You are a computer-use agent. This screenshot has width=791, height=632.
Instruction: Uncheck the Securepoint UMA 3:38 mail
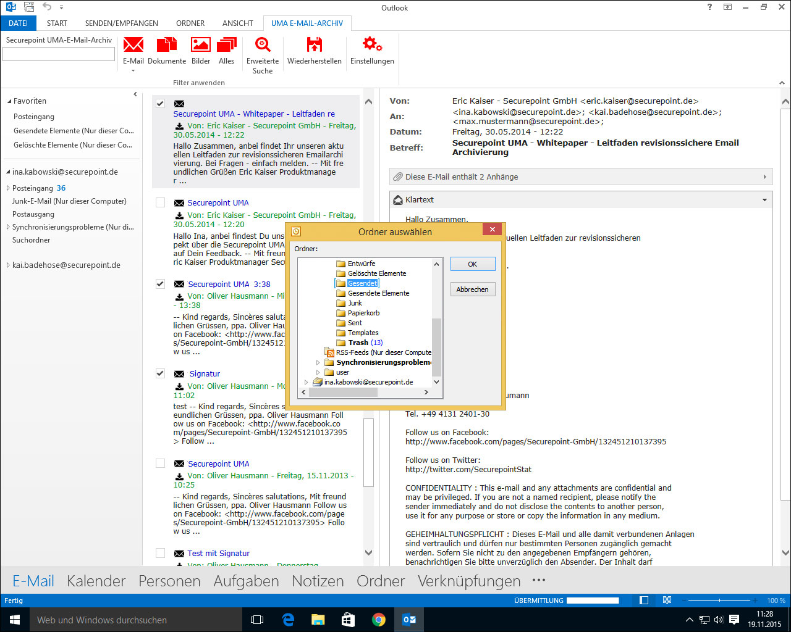coord(160,284)
